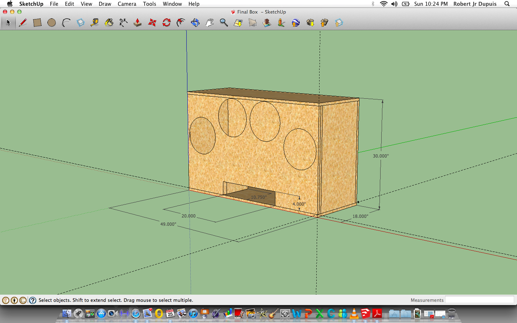Select the Paint Bucket tool

tap(109, 23)
